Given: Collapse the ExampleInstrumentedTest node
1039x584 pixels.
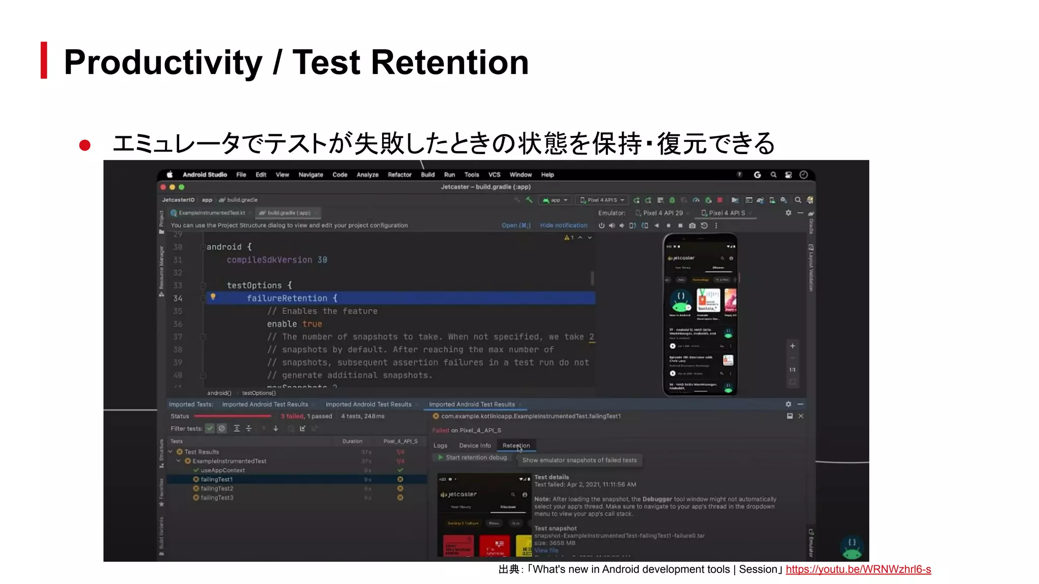Looking at the screenshot, I should 179,461.
